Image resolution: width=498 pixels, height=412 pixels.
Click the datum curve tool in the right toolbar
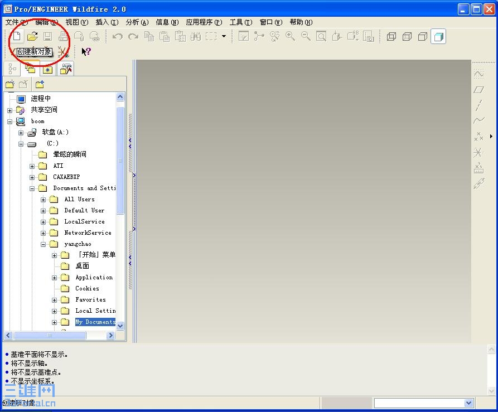pyautogui.click(x=478, y=120)
